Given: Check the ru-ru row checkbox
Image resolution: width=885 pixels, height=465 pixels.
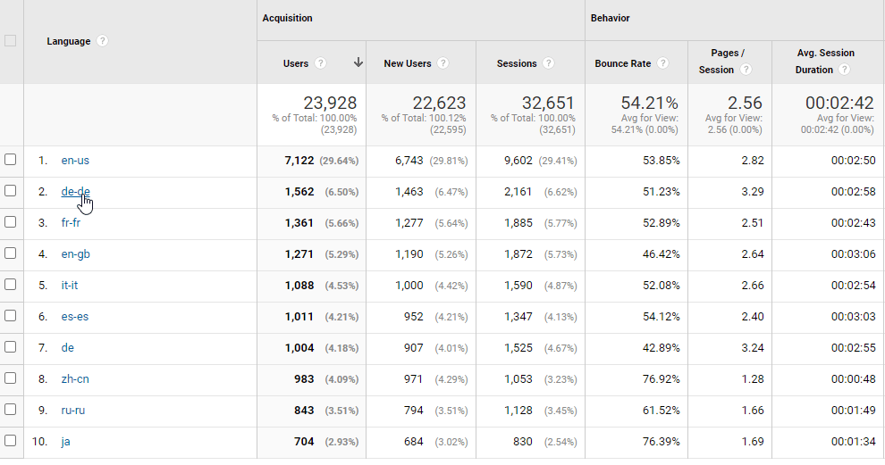Looking at the screenshot, I should coord(10,409).
